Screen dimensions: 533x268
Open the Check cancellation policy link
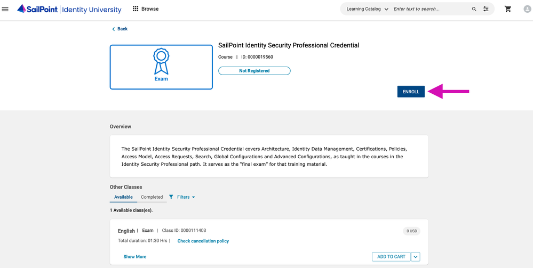pyautogui.click(x=203, y=241)
